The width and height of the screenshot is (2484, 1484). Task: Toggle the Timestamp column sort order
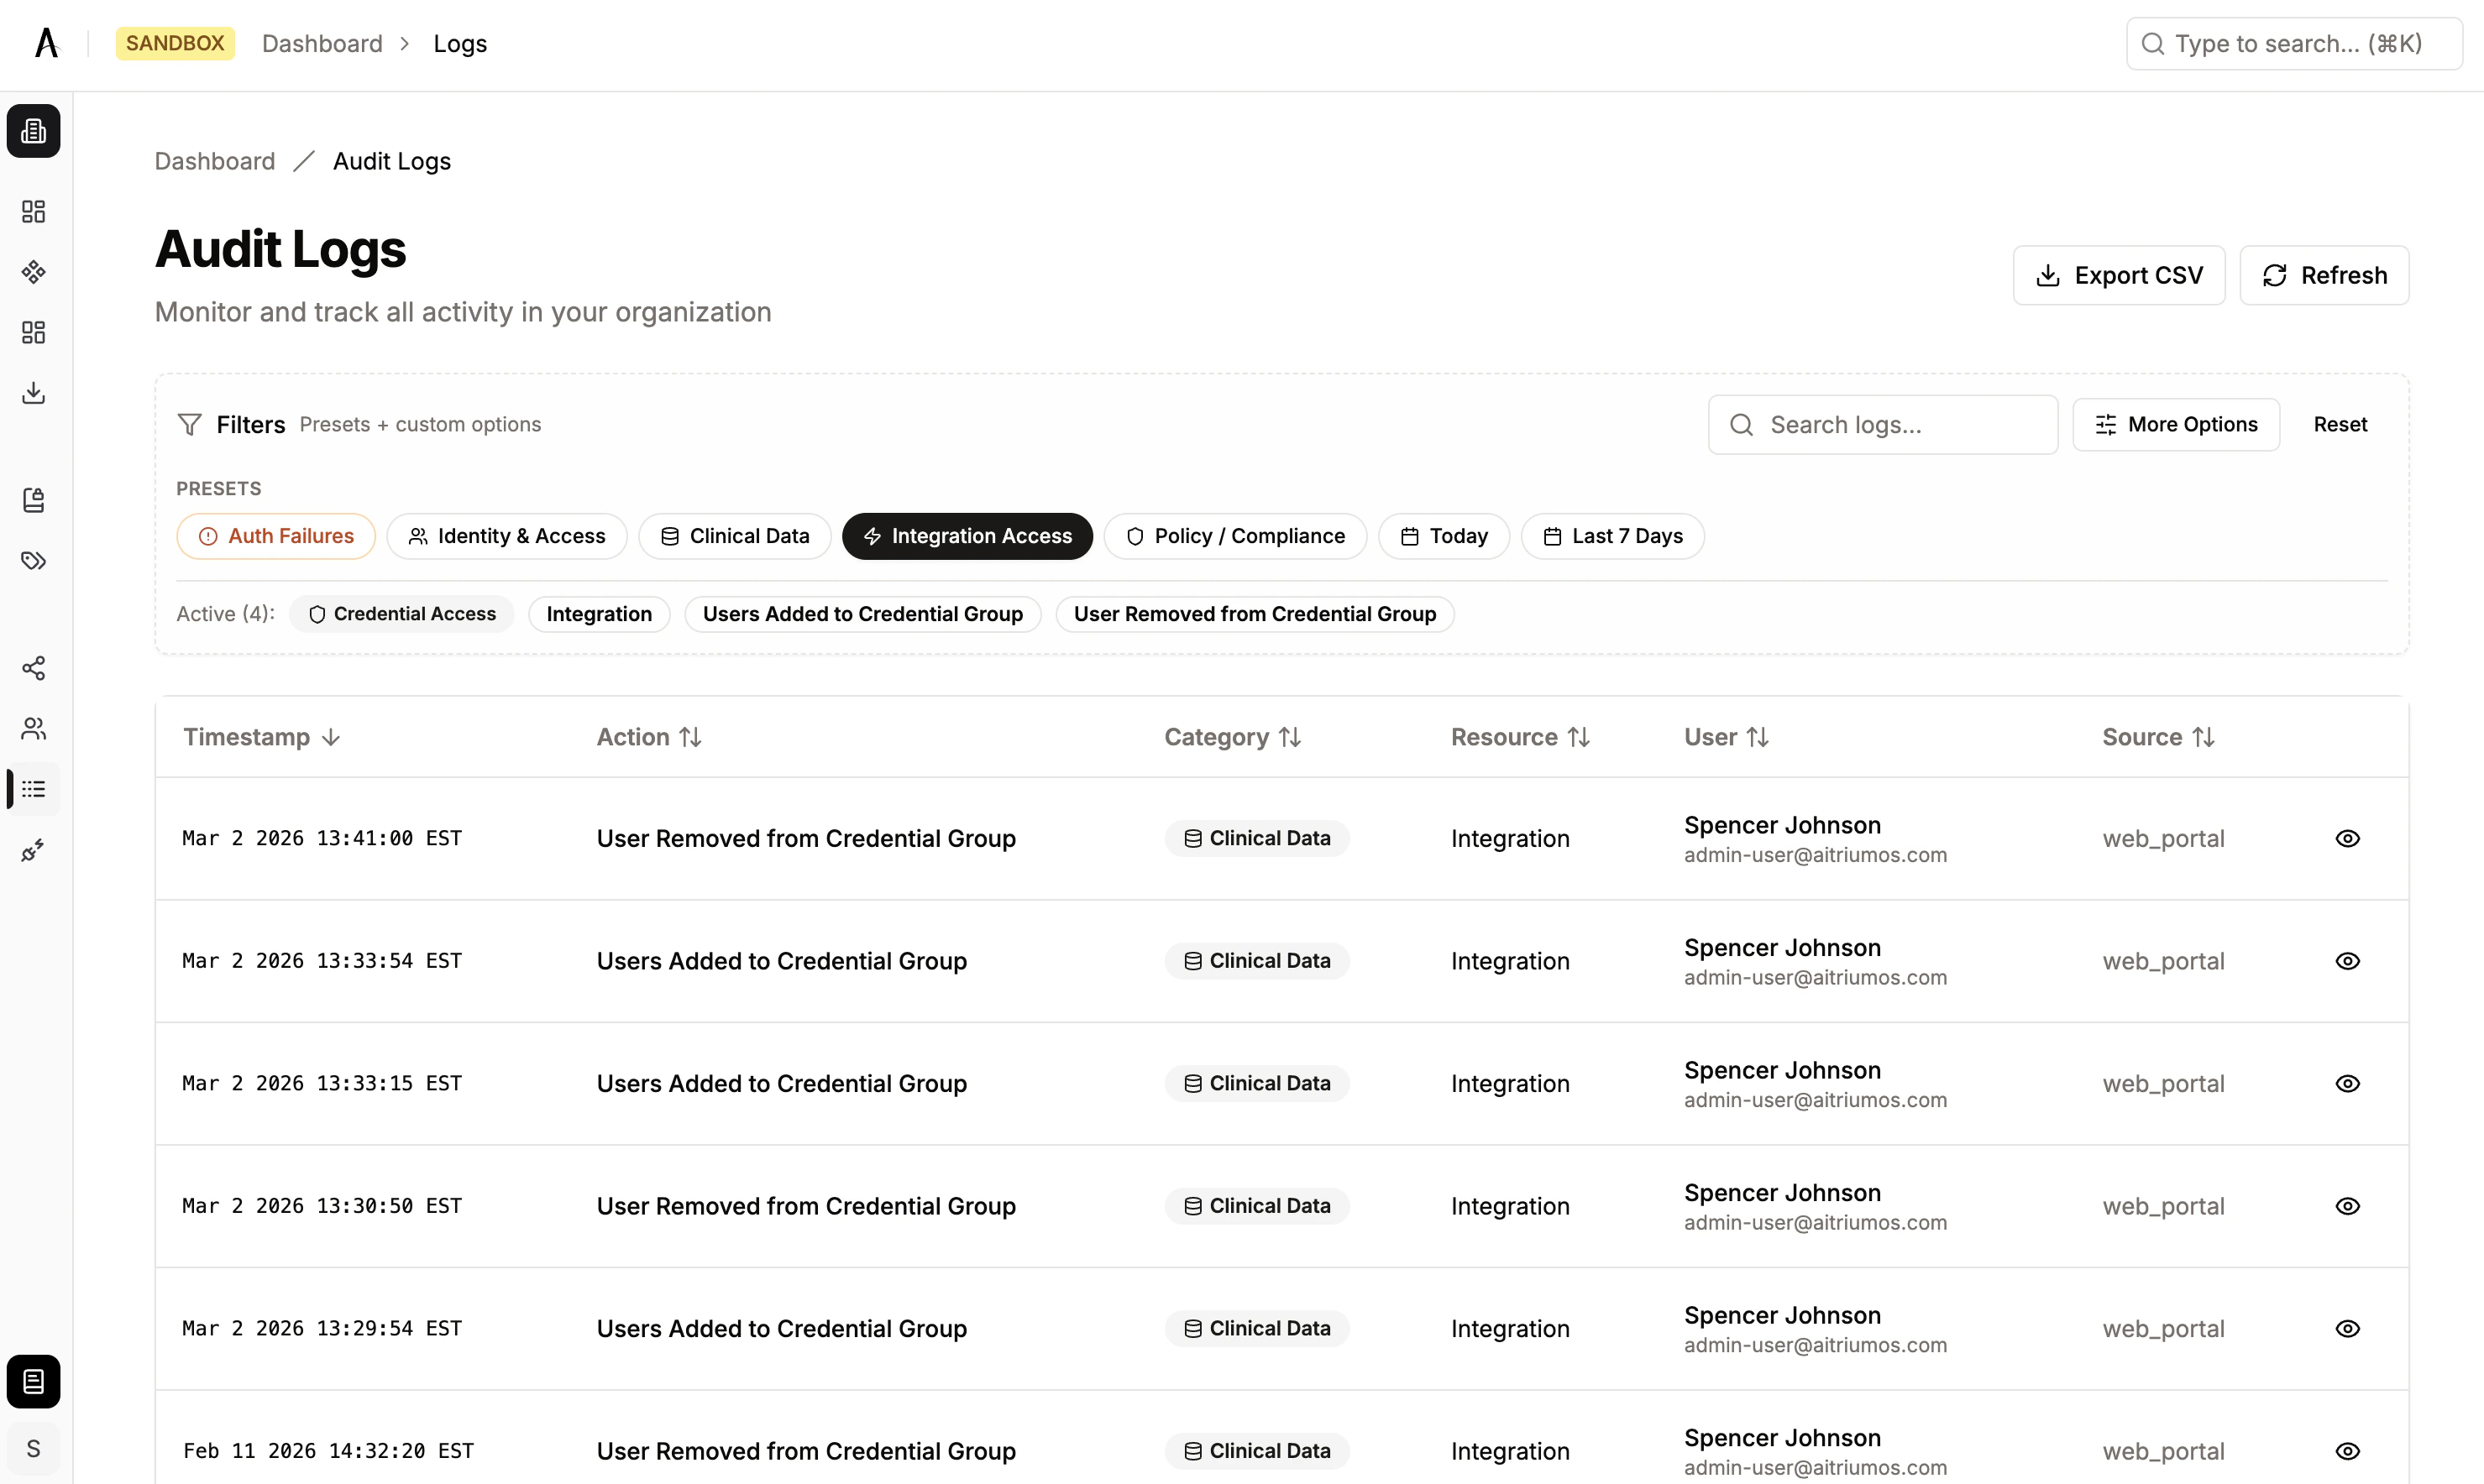click(x=263, y=737)
